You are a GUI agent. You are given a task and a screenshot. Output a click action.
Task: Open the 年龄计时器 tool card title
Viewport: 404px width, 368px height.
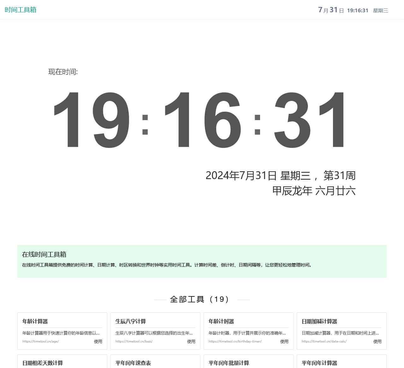221,321
